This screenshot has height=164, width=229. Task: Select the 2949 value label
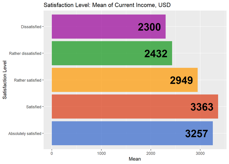click(181, 80)
